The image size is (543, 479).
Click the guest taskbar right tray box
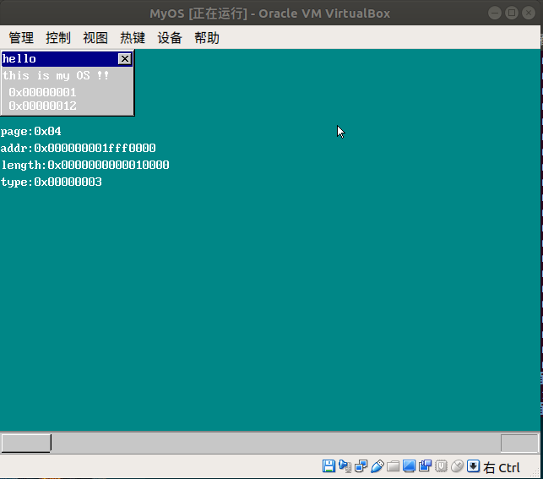point(519,443)
